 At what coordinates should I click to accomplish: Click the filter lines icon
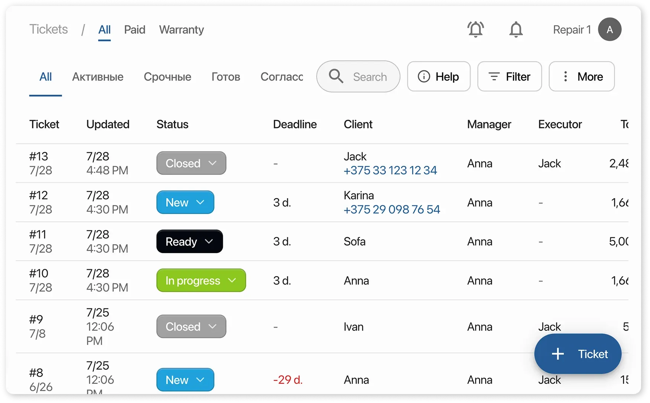[x=494, y=76]
